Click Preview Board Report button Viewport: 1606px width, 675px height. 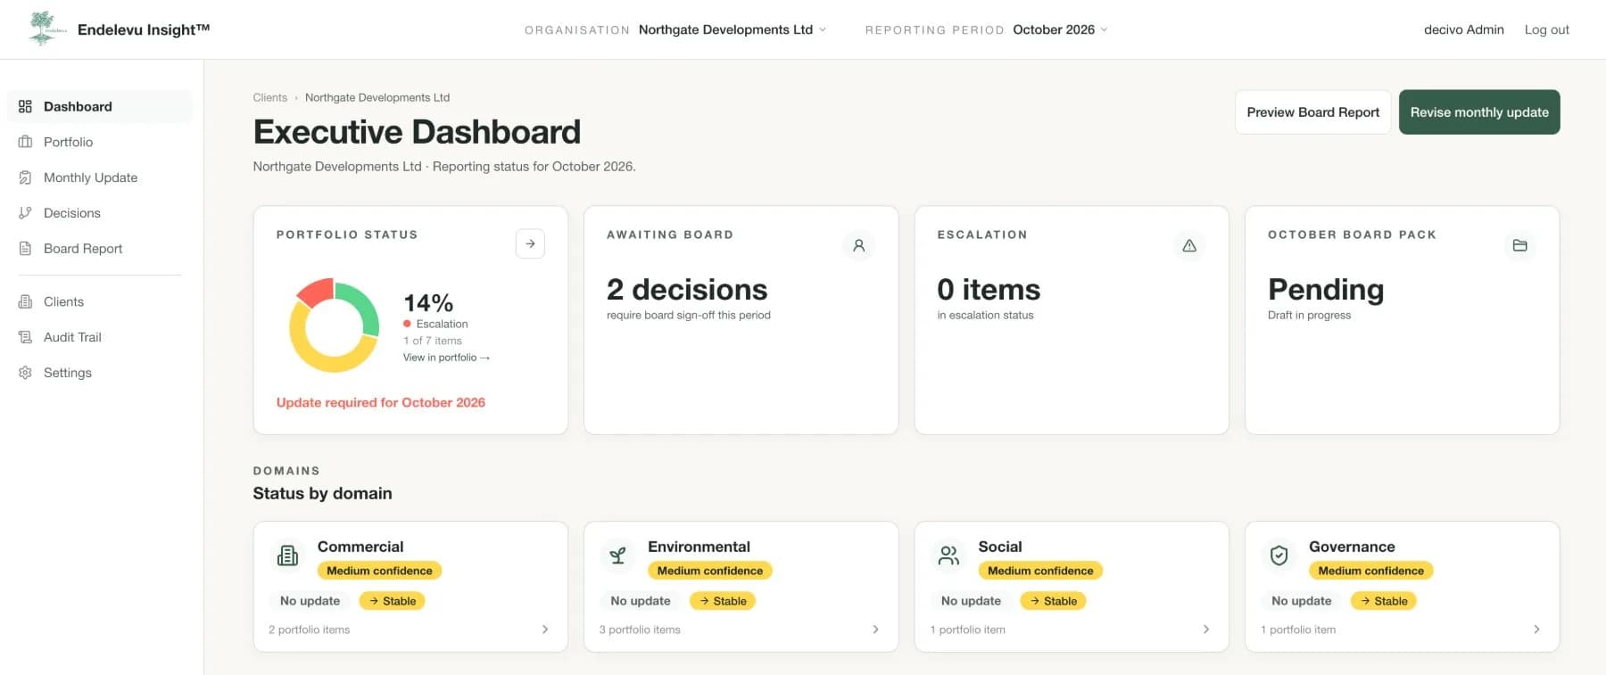click(x=1312, y=112)
